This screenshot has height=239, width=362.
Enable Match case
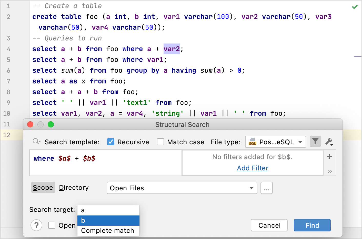point(160,142)
